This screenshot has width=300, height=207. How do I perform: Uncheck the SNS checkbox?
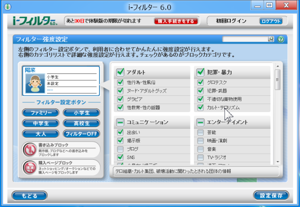(x=120, y=157)
